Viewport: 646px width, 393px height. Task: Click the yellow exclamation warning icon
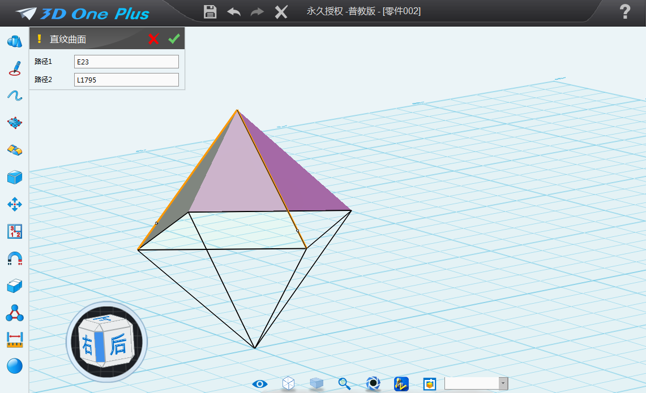coord(39,38)
